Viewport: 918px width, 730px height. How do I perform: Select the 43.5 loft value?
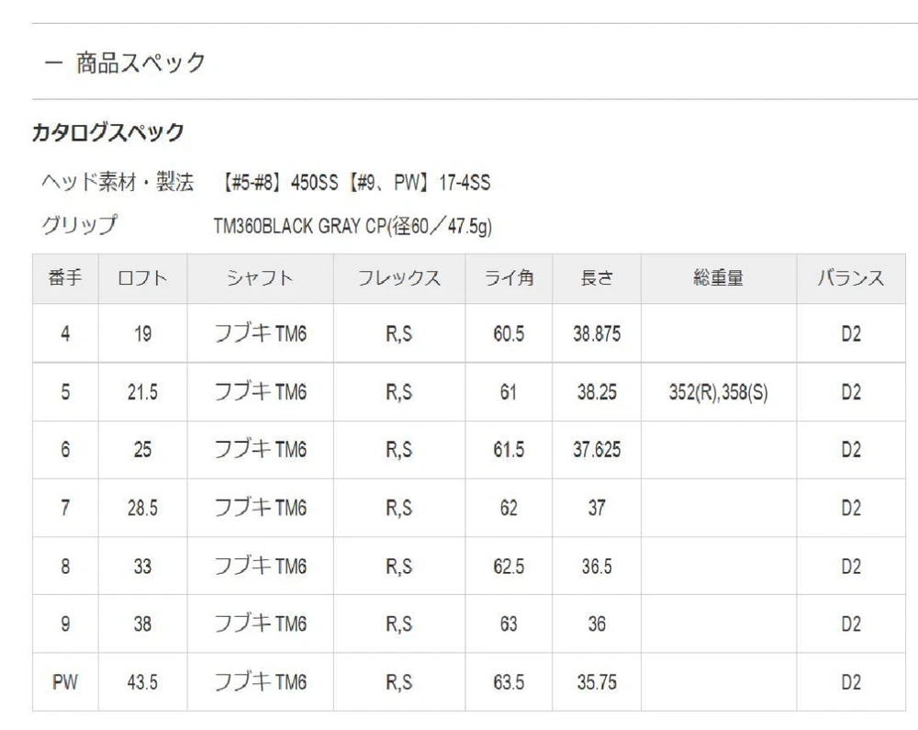[142, 682]
